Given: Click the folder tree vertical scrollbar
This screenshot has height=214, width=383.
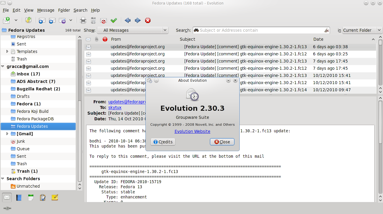Looking at the screenshot, I should (80, 141).
